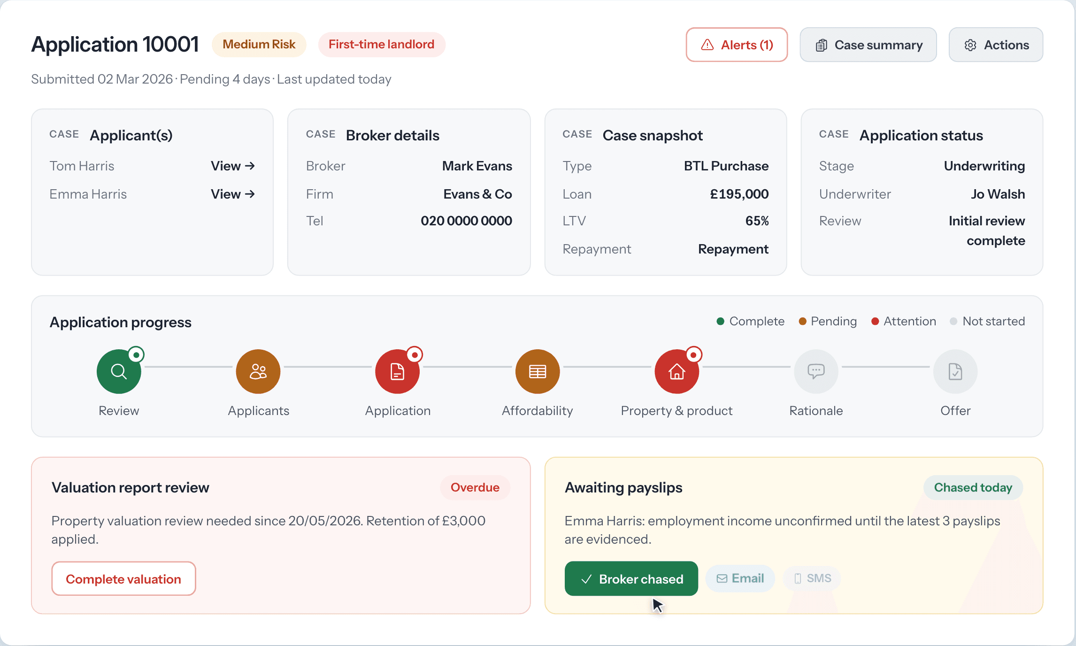Select the Applicants step people icon
This screenshot has width=1076, height=646.
pyautogui.click(x=258, y=371)
